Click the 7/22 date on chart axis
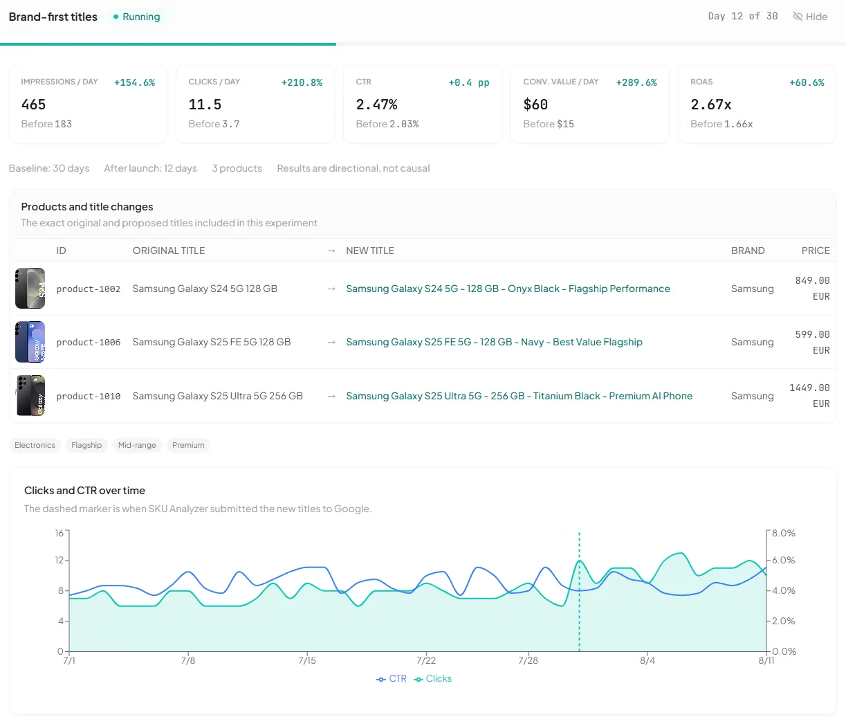Screen dimensions: 846x726 pyautogui.click(x=426, y=661)
